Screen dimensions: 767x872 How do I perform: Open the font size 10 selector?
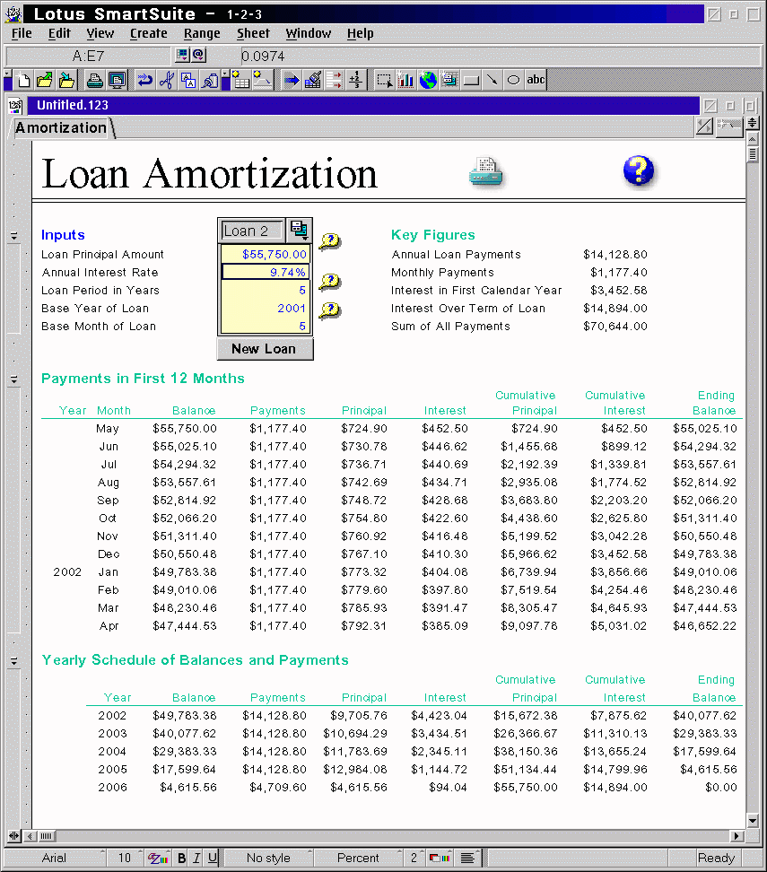[125, 859]
